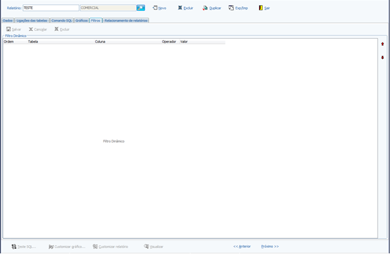Click Excluir in the filter toolbar

coord(62,29)
